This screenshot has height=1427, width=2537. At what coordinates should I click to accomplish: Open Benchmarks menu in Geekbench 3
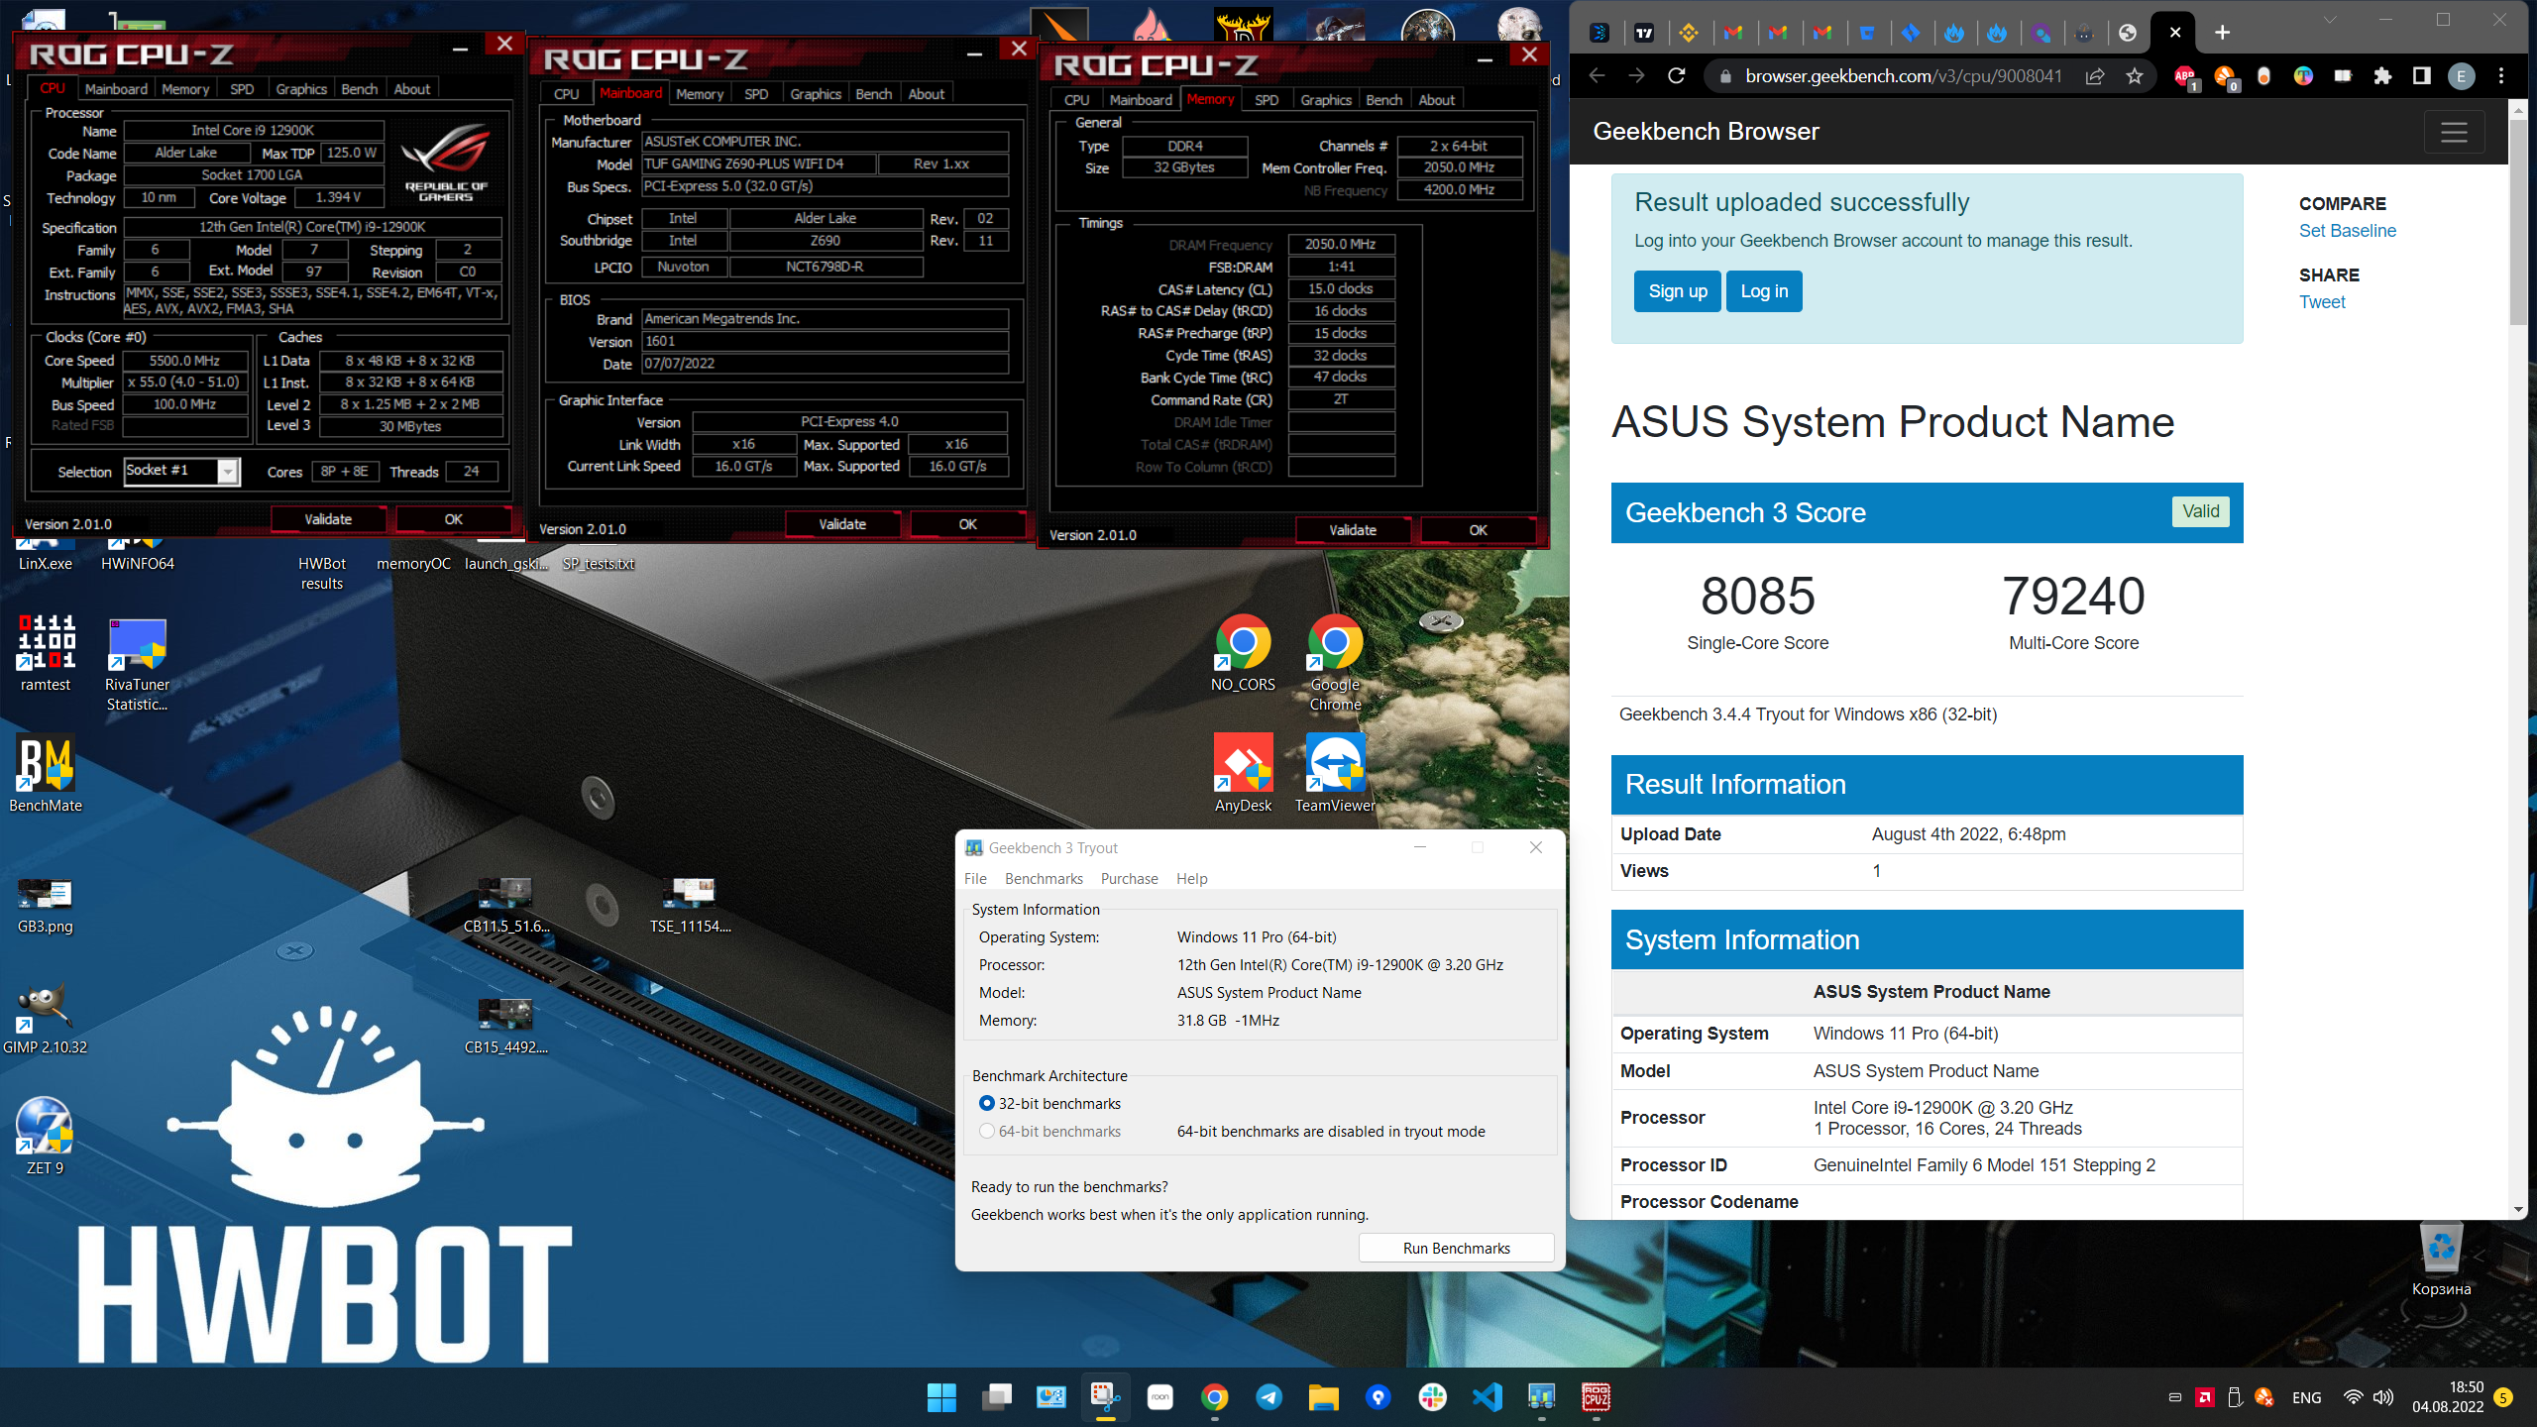click(1044, 878)
